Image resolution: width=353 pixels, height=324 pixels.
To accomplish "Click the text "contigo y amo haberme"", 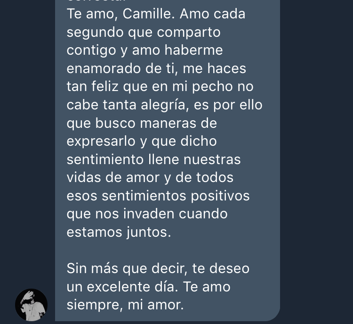I will click(144, 50).
